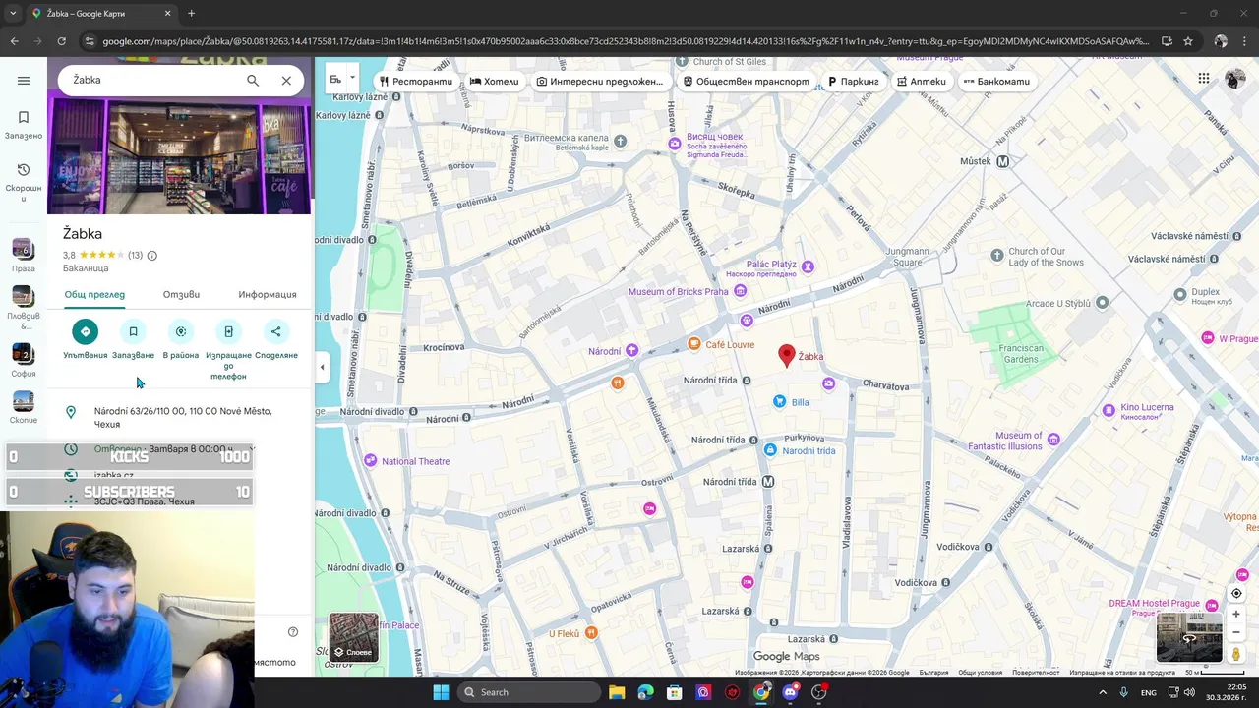
Task: Open the Chrome three-dot menu
Action: 1244,41
